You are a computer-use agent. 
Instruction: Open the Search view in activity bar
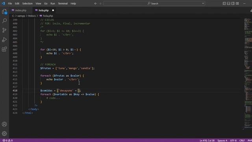point(4,21)
